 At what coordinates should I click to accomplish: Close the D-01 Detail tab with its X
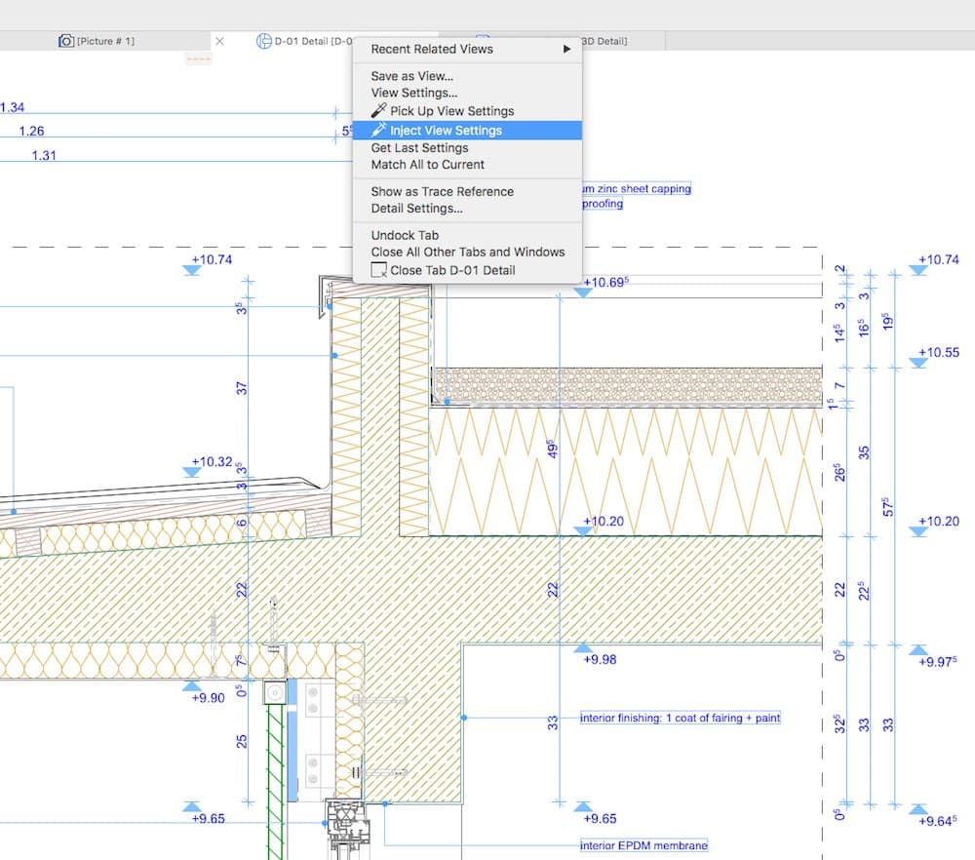tap(219, 41)
